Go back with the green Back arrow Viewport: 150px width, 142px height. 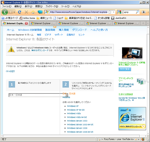5,12
